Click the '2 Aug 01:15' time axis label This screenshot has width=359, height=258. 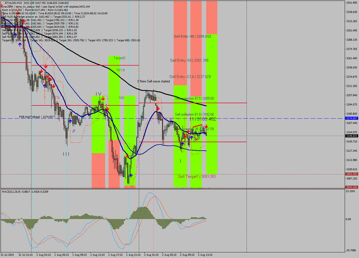point(151,255)
